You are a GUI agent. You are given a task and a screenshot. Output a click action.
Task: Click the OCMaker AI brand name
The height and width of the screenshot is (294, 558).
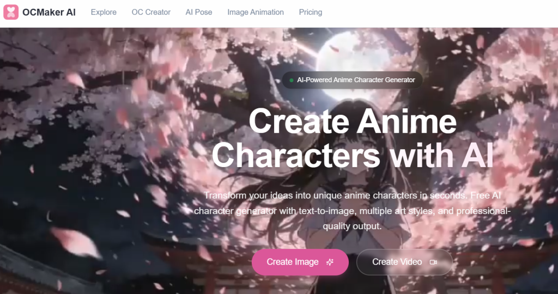tap(49, 12)
